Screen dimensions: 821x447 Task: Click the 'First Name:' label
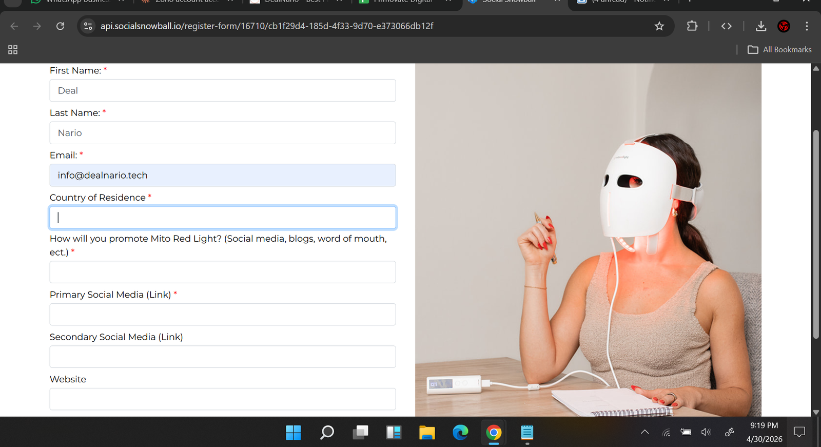tap(75, 71)
